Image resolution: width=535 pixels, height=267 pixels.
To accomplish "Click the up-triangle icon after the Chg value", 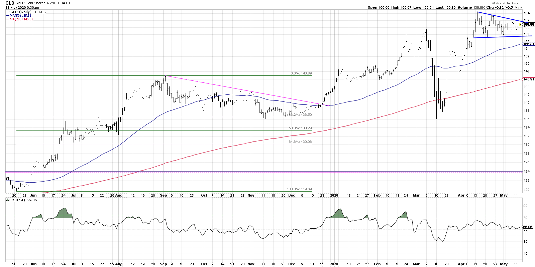I will point(521,7).
